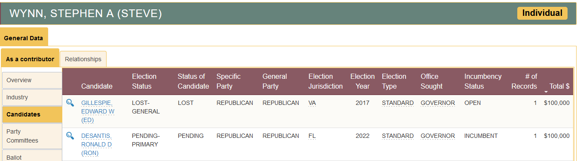
Task: Open Industry in the side menu
Action: point(32,97)
